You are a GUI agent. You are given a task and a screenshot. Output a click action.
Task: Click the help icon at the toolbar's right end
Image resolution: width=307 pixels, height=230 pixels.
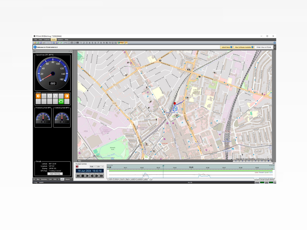click(275, 43)
